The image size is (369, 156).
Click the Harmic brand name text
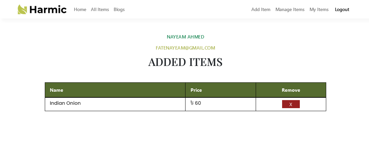pos(48,9)
